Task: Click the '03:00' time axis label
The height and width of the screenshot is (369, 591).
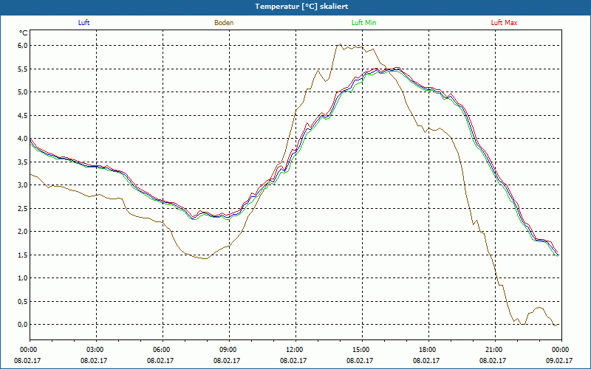Action: coord(96,350)
